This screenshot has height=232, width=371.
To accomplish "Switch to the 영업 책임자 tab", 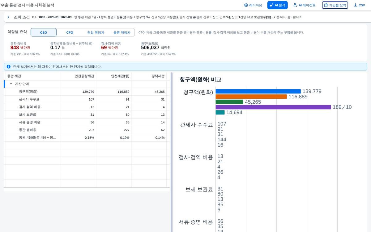I will click(96, 32).
